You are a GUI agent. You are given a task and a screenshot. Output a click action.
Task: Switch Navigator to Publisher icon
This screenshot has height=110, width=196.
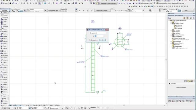194,18
